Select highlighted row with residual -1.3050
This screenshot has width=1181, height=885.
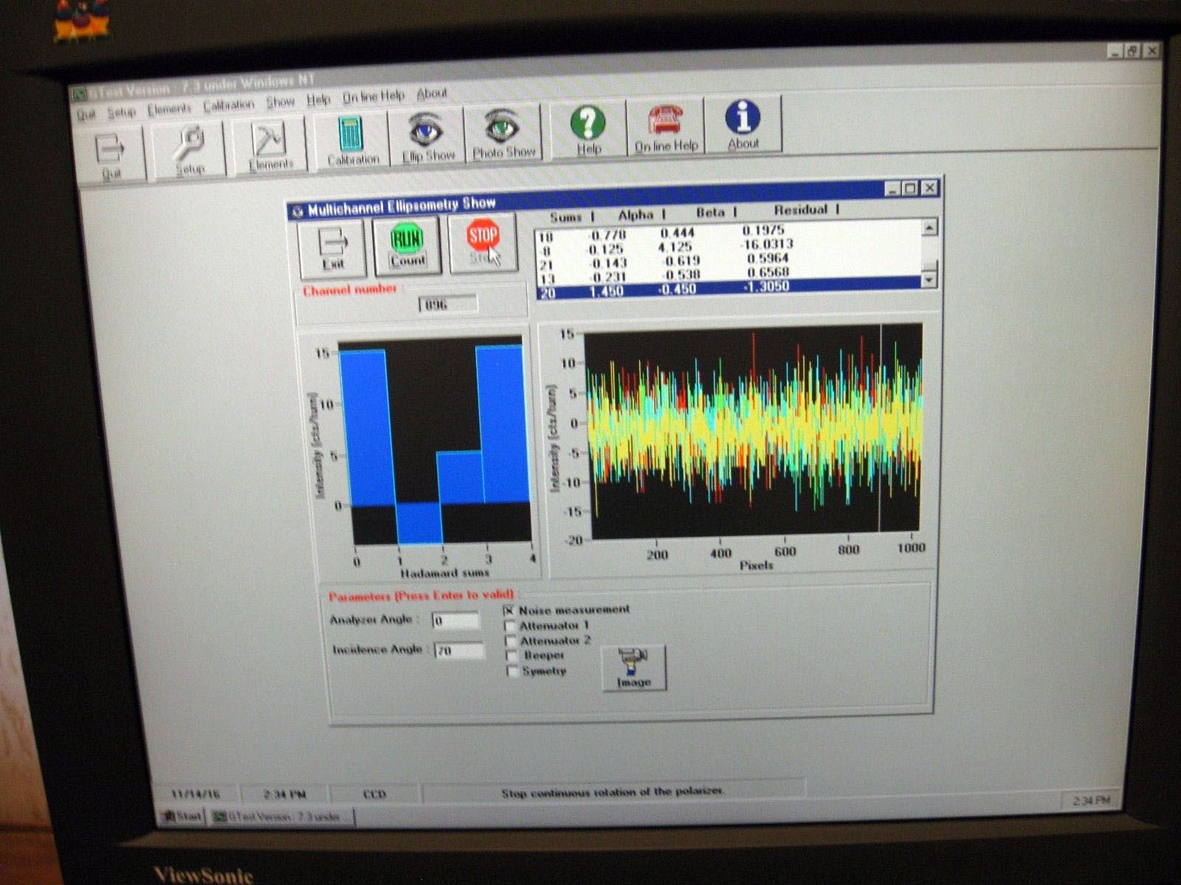(x=728, y=289)
